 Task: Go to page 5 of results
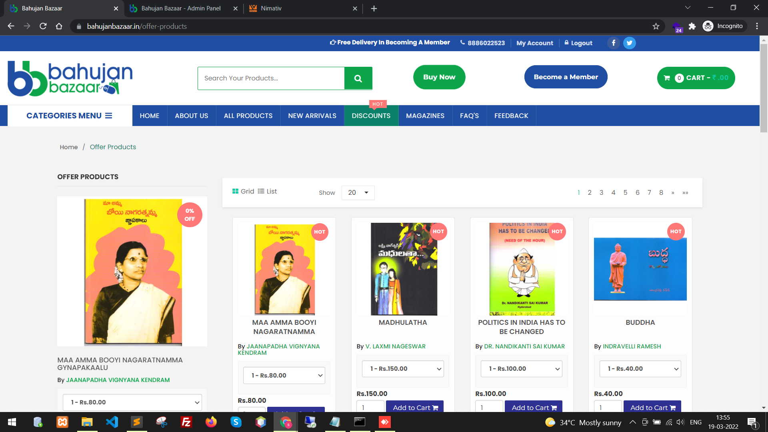[625, 193]
